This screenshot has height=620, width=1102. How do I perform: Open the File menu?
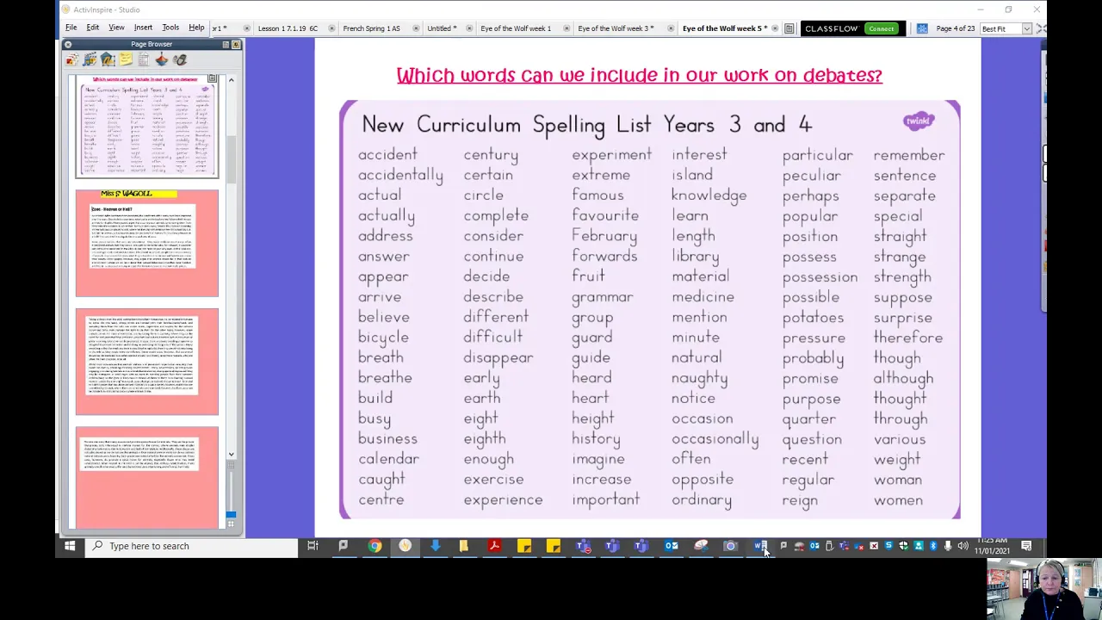[71, 28]
